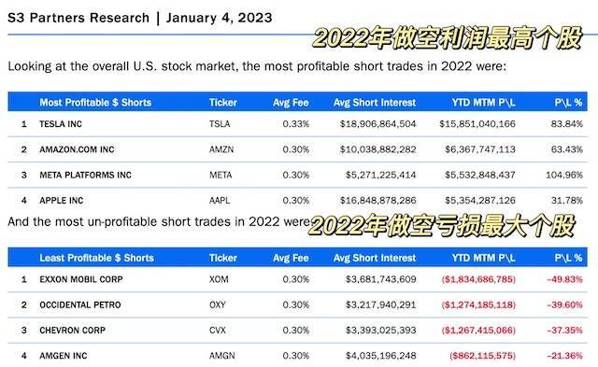Screen dimensions: 598x367
Task: Select the META ticker symbol
Action: click(x=221, y=175)
